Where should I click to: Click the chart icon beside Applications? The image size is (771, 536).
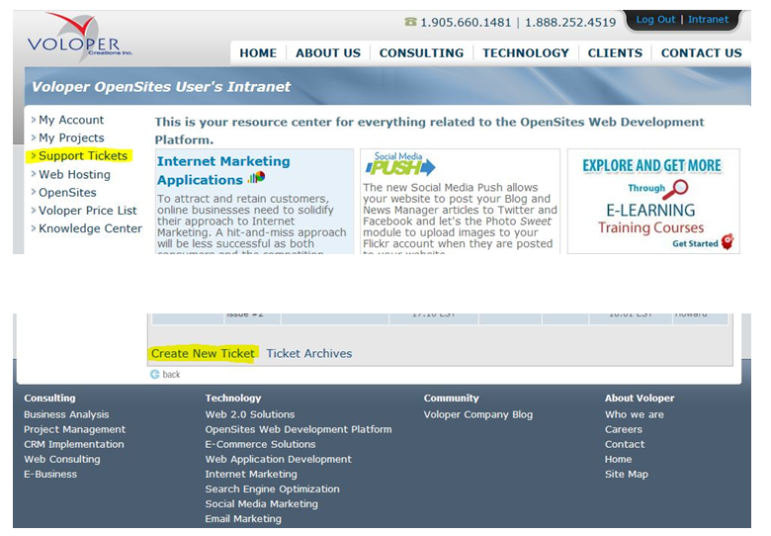point(256,177)
